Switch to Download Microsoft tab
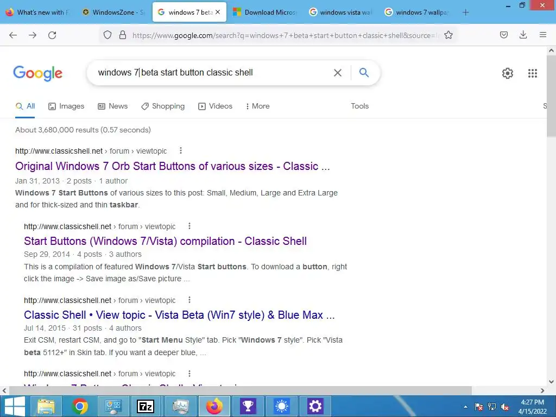556x417 pixels. (x=265, y=12)
